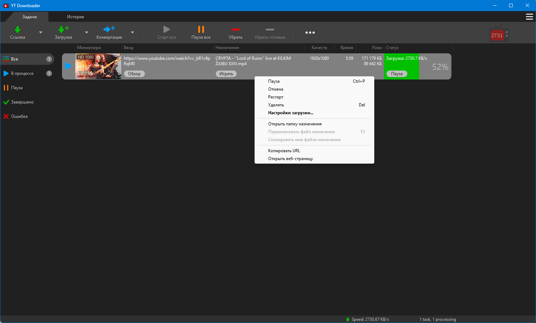
Task: Click the CRYPTA video thumbnail
Action: click(98, 66)
